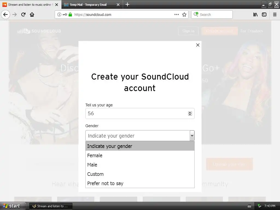
Task: Switch to Temp Mail - Temporary Email tab
Action: [x=88, y=5]
